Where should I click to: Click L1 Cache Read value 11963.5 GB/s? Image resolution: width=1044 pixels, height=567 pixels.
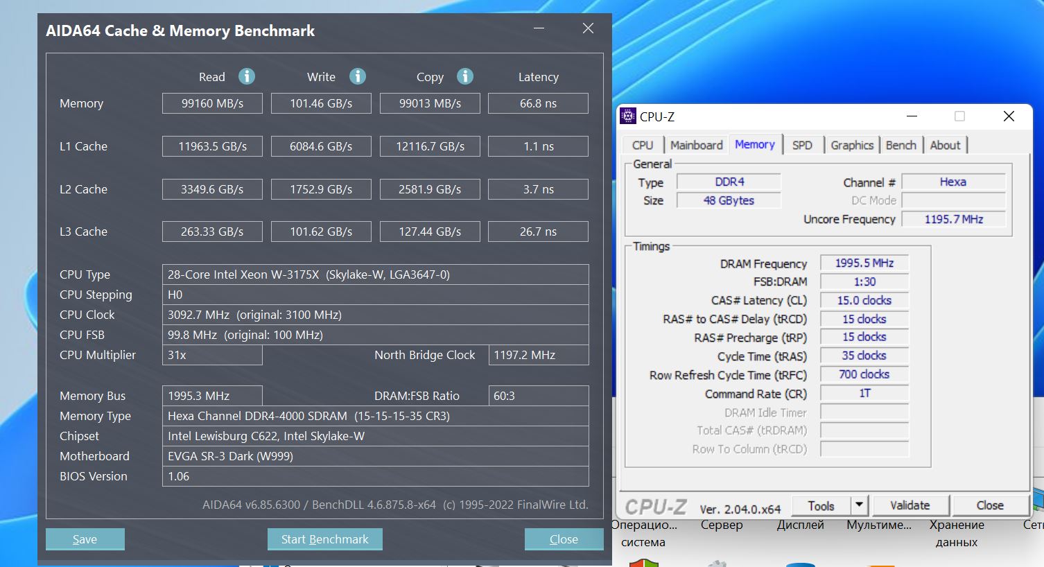coord(212,146)
